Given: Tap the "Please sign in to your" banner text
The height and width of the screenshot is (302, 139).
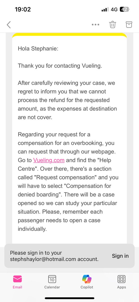Looking at the screenshot, I should pos(36,253).
